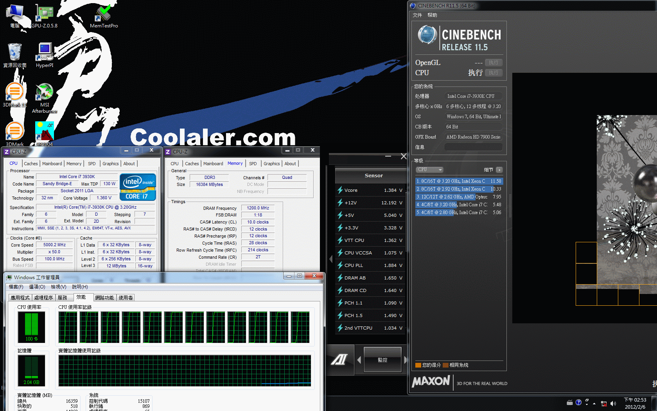657x411 pixels.
Task: Open the Recycle Bin desktop icon
Action: (x=15, y=55)
